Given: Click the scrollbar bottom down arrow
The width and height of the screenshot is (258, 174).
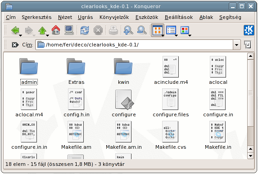Looking at the screenshot, I should (x=250, y=156).
